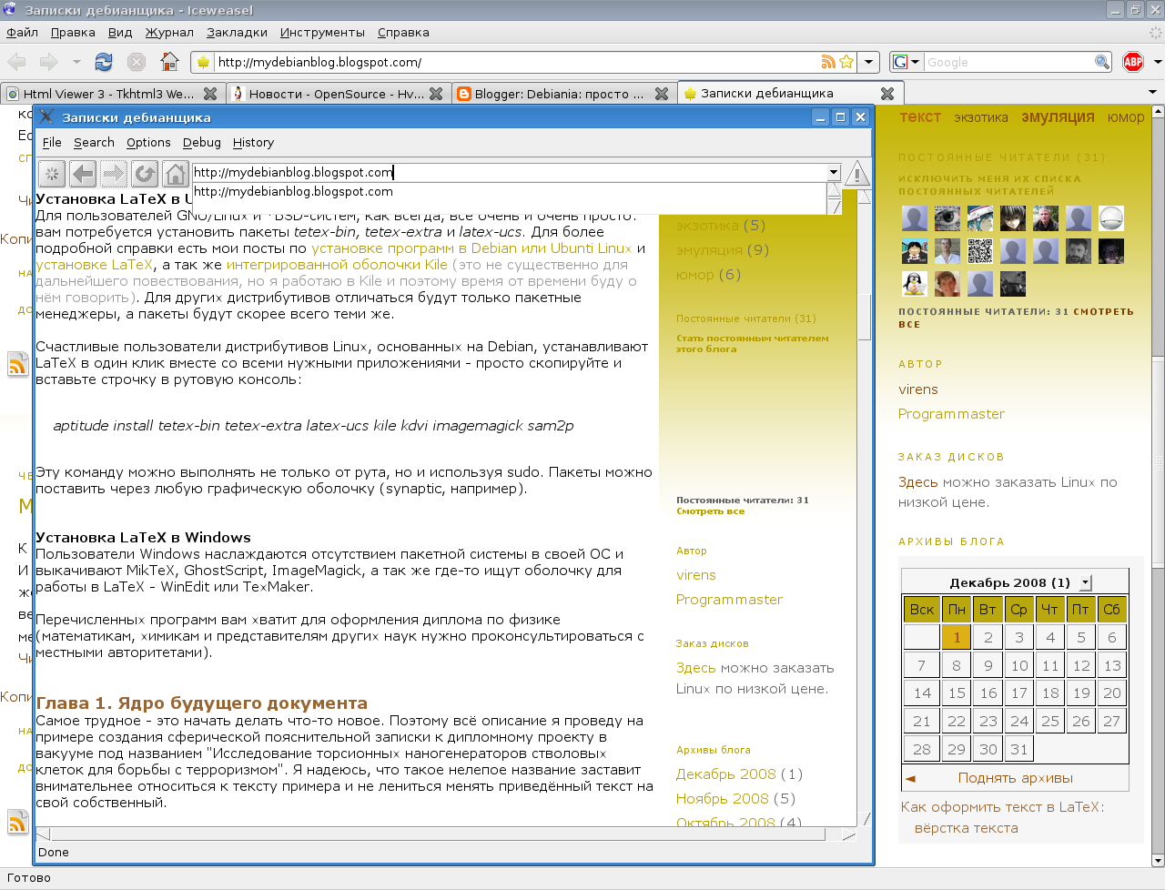Click the Поднять архивы link

point(1015,778)
